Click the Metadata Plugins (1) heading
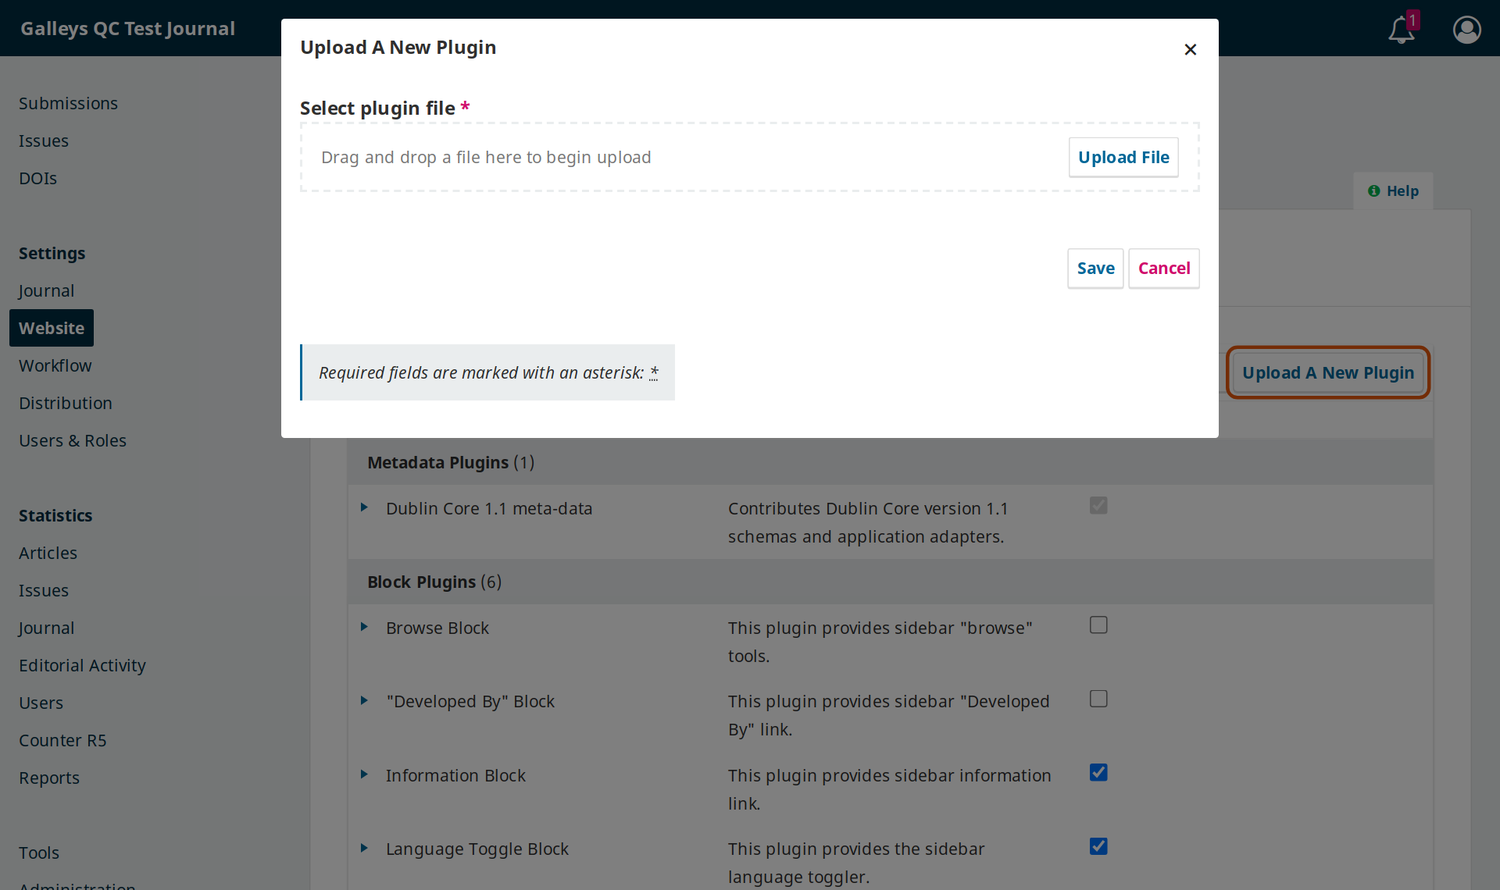Viewport: 1500px width, 890px height. (x=451, y=462)
